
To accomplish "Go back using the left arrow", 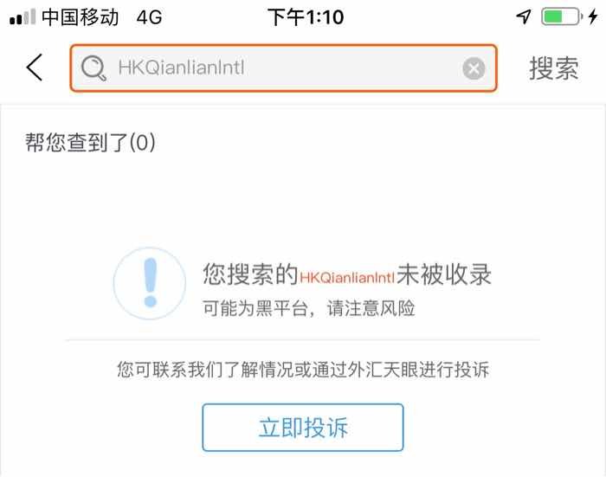I will [x=34, y=68].
